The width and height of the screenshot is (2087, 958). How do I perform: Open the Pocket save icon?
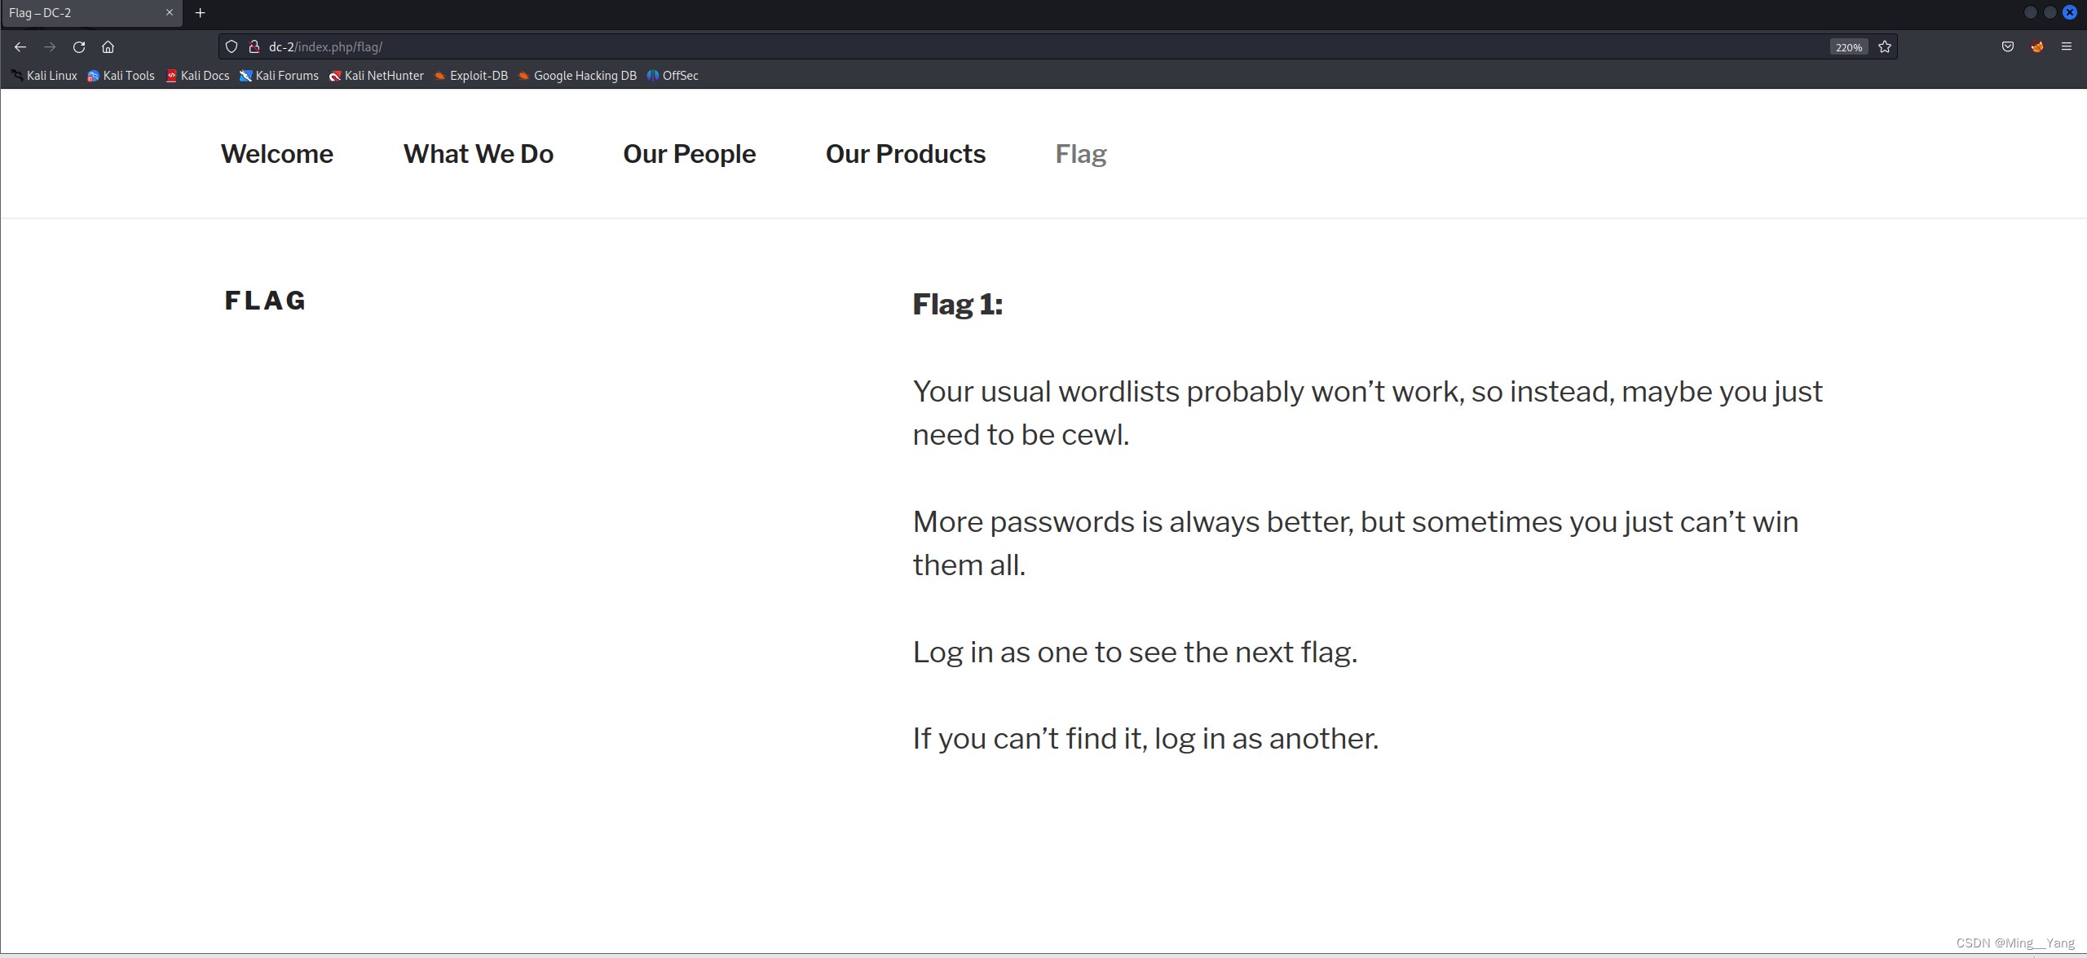[x=2008, y=46]
